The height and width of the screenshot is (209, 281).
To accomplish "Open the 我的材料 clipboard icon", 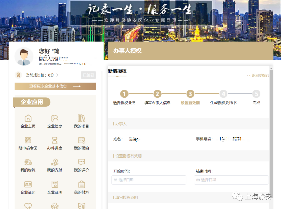I will pyautogui.click(x=81, y=184).
